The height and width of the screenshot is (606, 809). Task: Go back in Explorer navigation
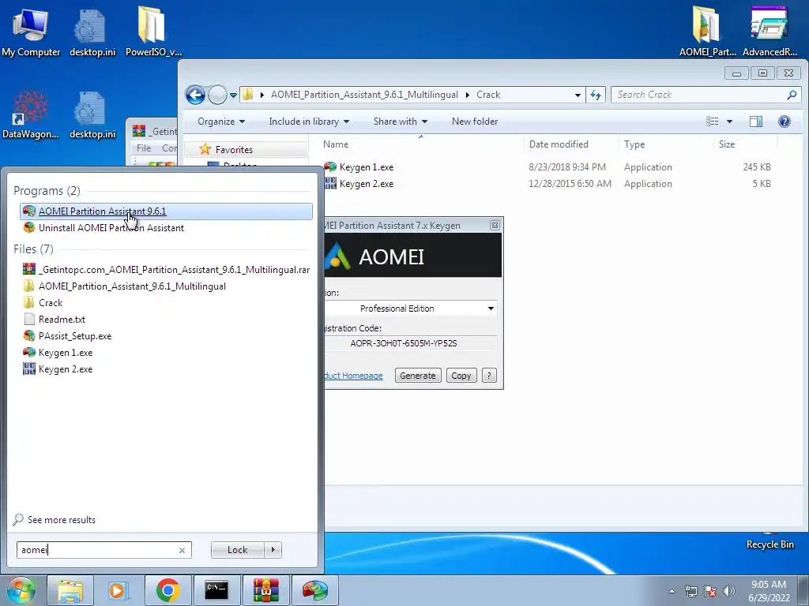195,95
